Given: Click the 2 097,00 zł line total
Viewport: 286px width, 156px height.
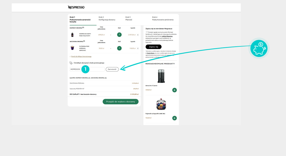Looking at the screenshot, I should pyautogui.click(x=132, y=35).
